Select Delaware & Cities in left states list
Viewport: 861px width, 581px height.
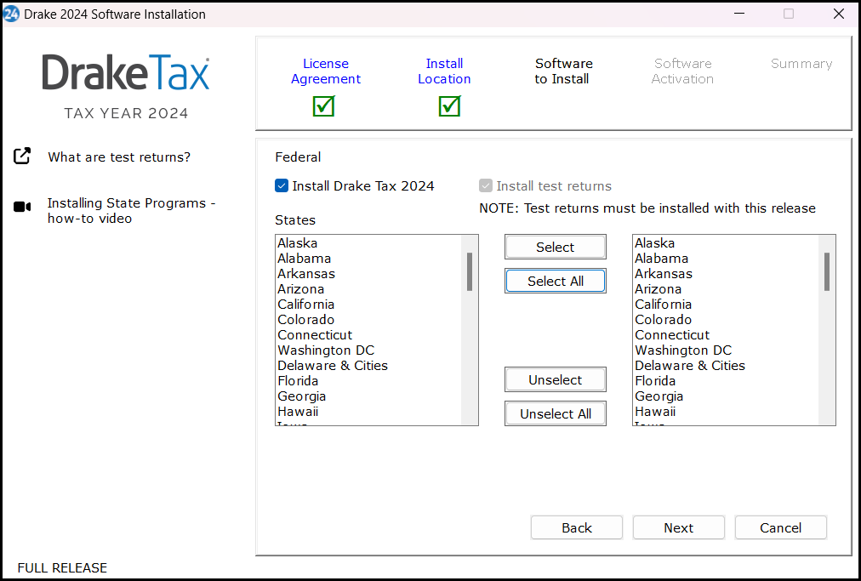[368, 366]
